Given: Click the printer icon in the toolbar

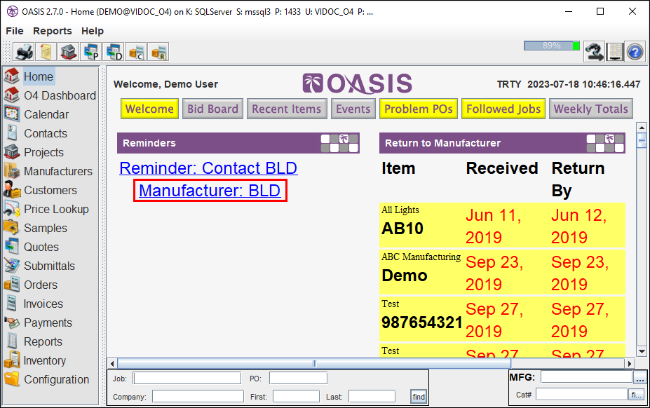Looking at the screenshot, I should tap(24, 52).
